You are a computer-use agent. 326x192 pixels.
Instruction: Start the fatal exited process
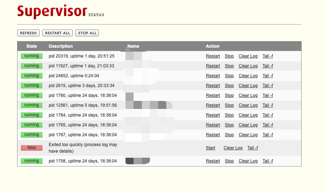[x=210, y=148]
